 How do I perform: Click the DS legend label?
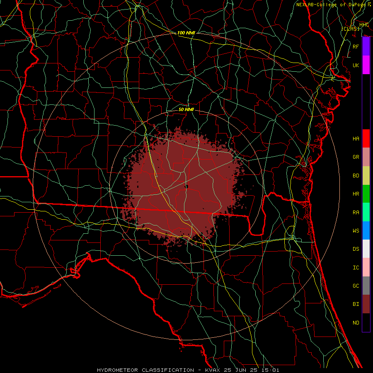coord(356,249)
